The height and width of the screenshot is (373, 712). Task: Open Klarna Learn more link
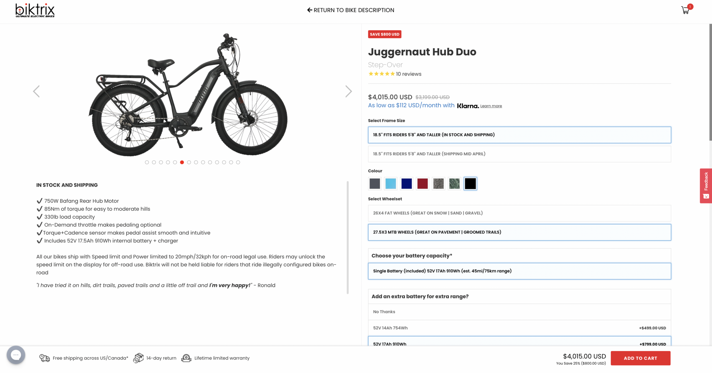click(x=491, y=106)
